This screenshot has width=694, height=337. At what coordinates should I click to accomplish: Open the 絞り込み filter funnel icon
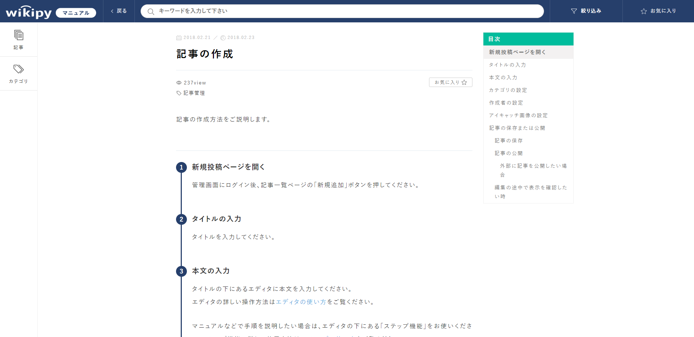574,11
